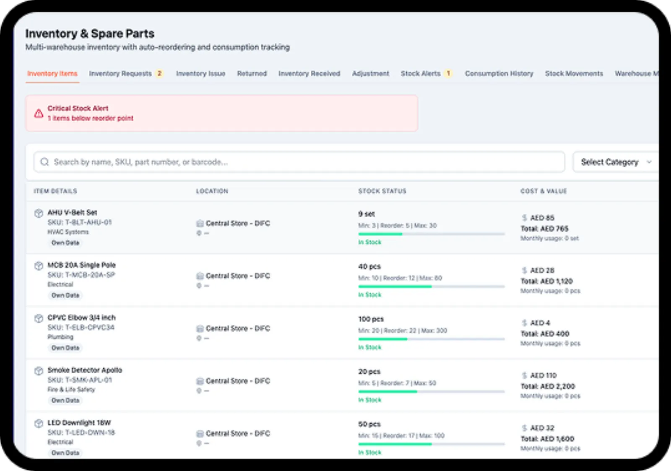
Task: Click the LED Downlight 18W package icon
Action: [x=39, y=423]
